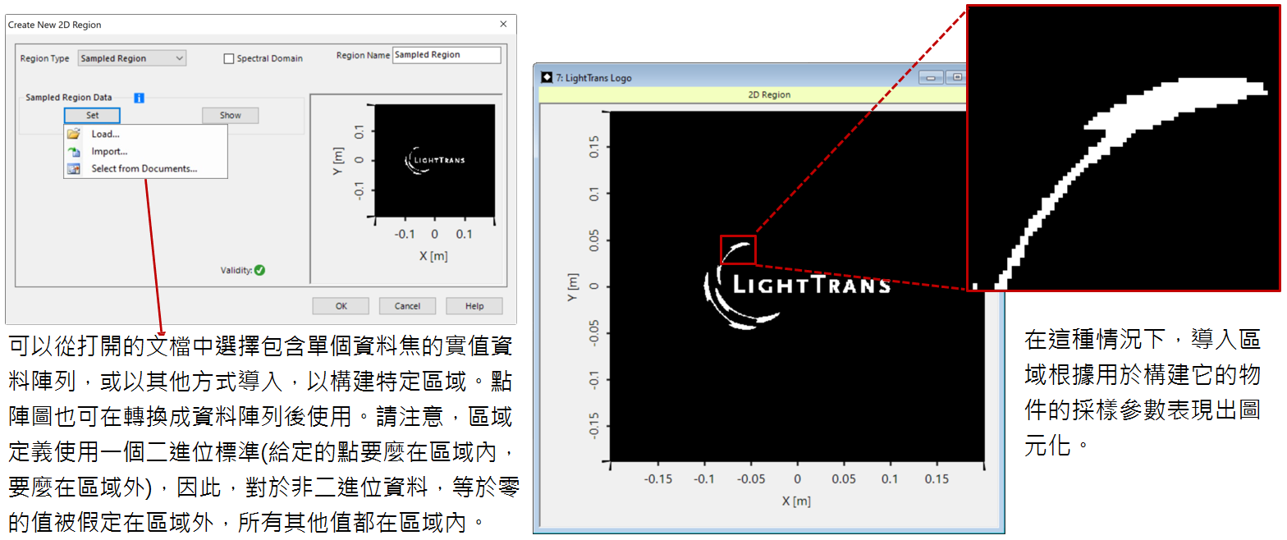
Task: Click the LightTrans logo in 2D plot
Action: 796,285
